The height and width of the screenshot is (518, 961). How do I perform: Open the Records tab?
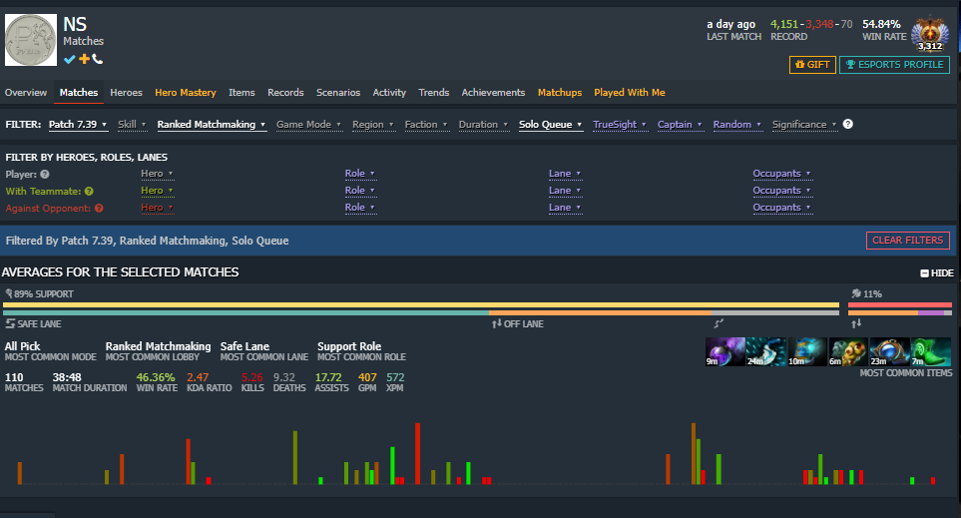[x=285, y=93]
